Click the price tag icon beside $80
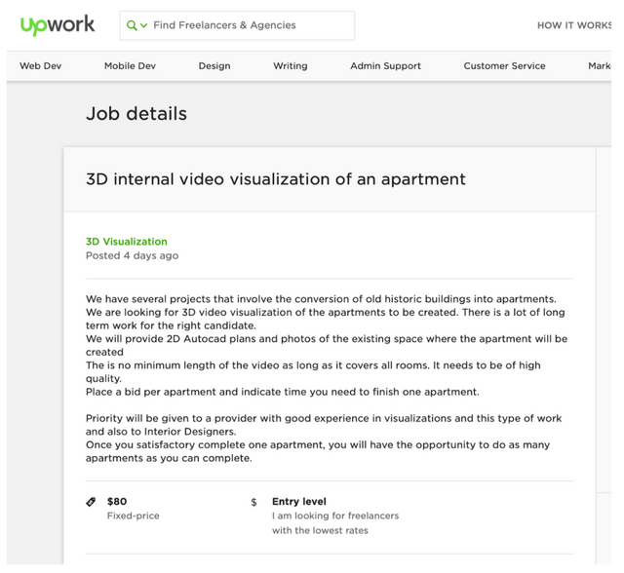The image size is (624, 573). 92,503
